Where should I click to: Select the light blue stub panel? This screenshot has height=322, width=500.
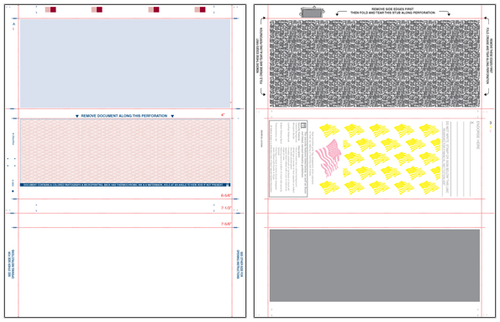[x=125, y=63]
